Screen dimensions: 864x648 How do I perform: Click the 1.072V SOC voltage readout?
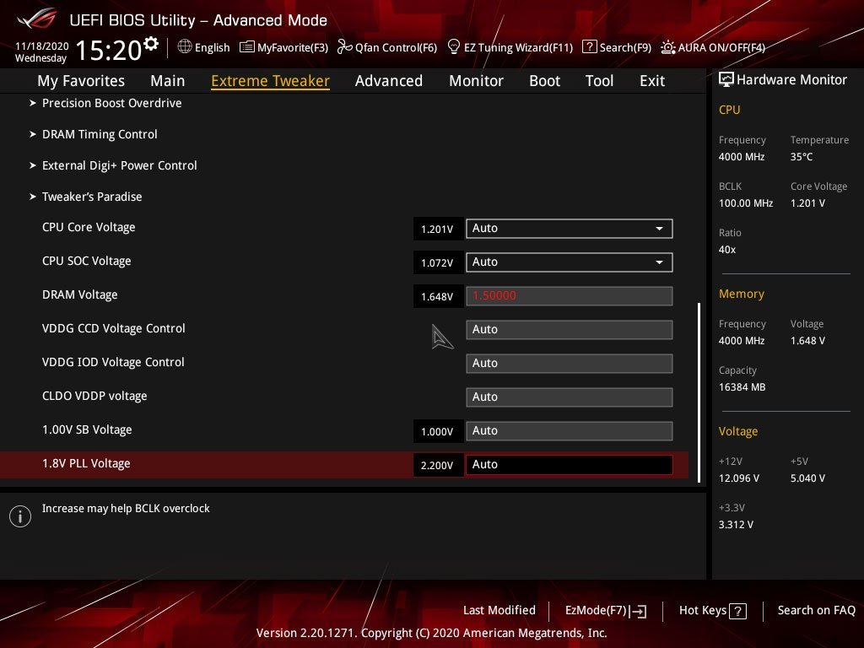pos(438,263)
